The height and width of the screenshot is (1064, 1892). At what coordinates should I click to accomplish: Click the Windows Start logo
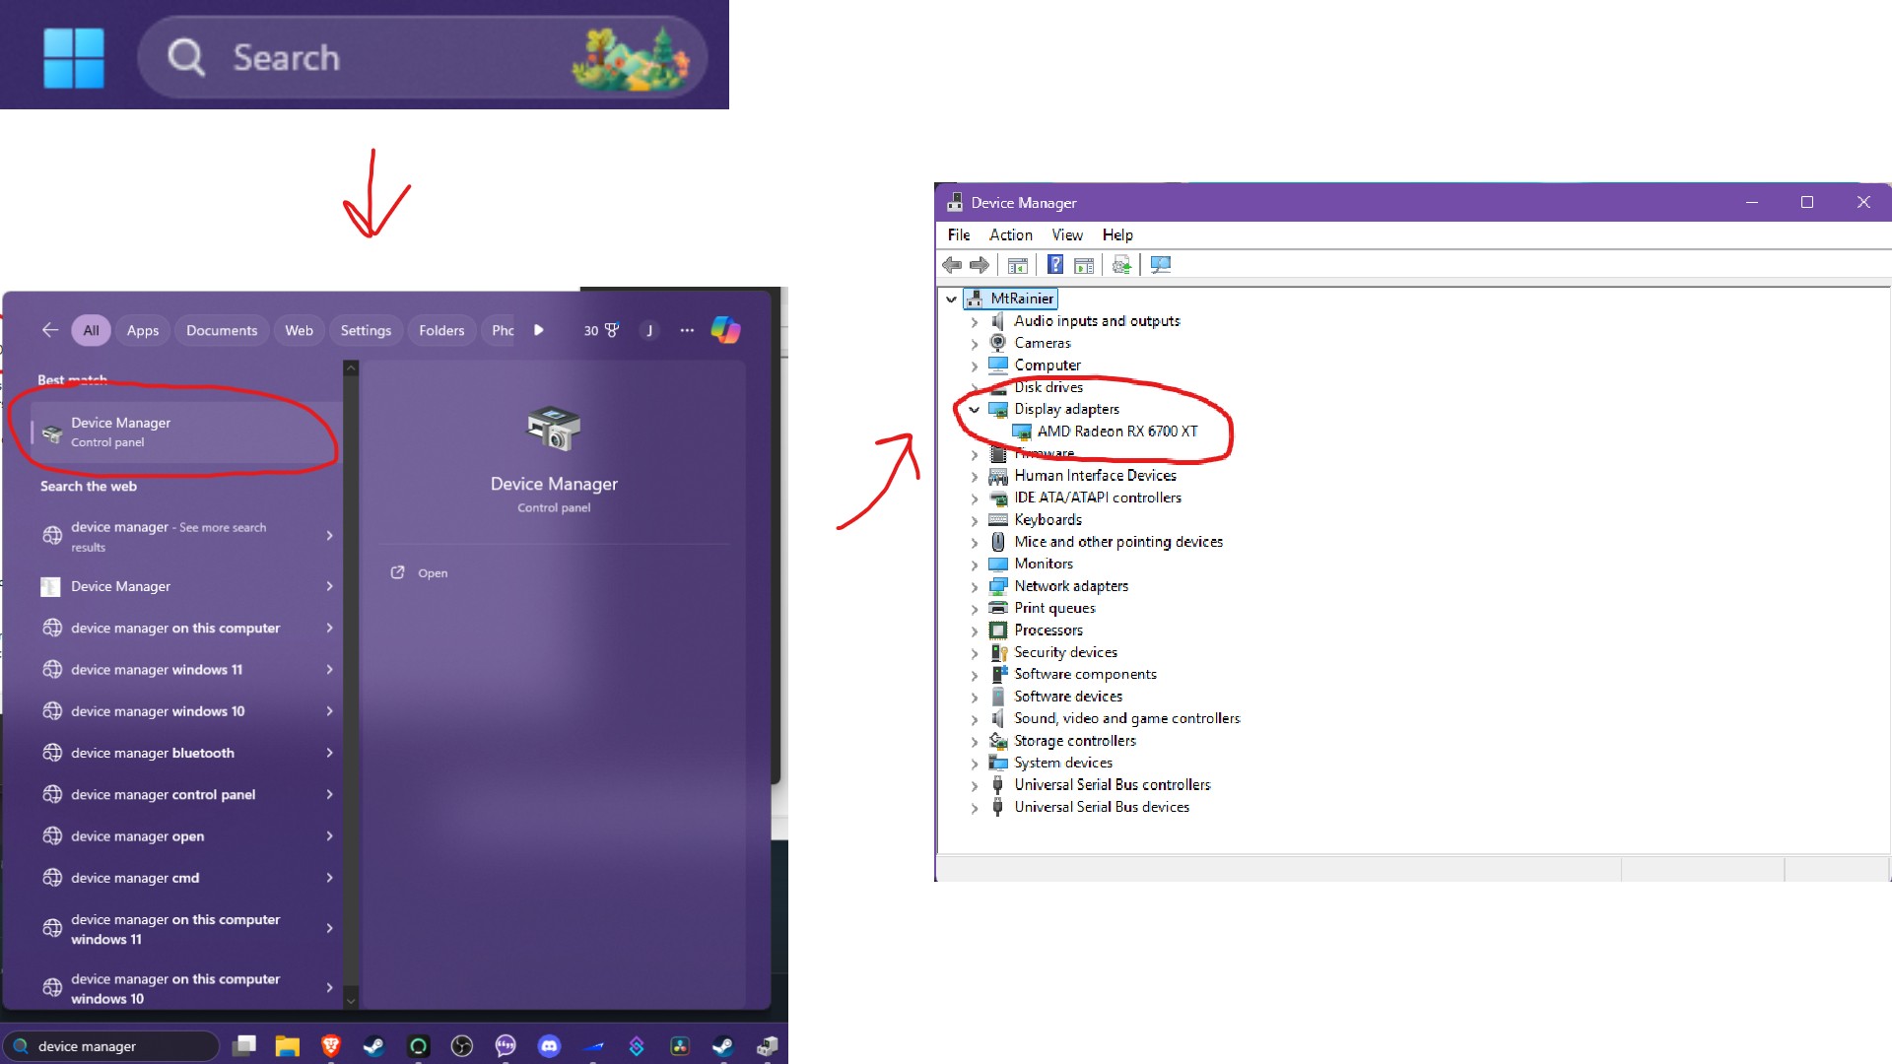[x=74, y=57]
